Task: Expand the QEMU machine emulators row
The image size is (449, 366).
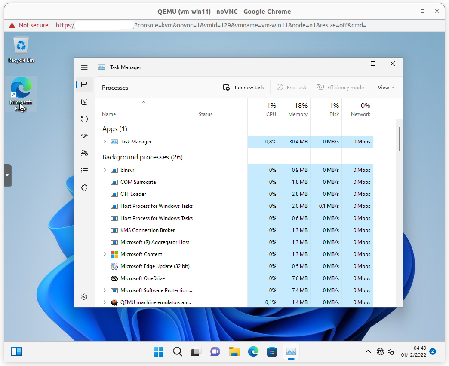Action: click(105, 302)
